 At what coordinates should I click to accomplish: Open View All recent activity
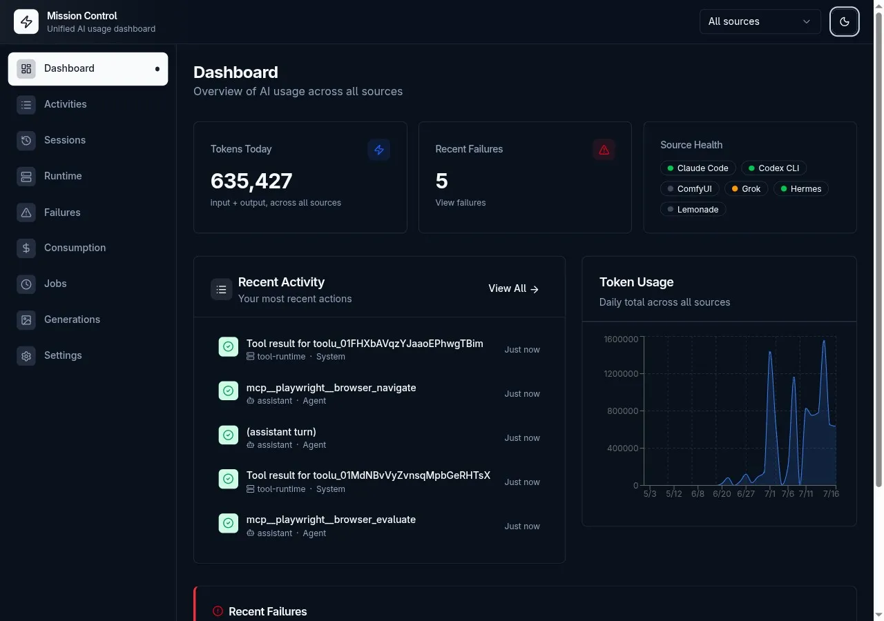click(513, 289)
